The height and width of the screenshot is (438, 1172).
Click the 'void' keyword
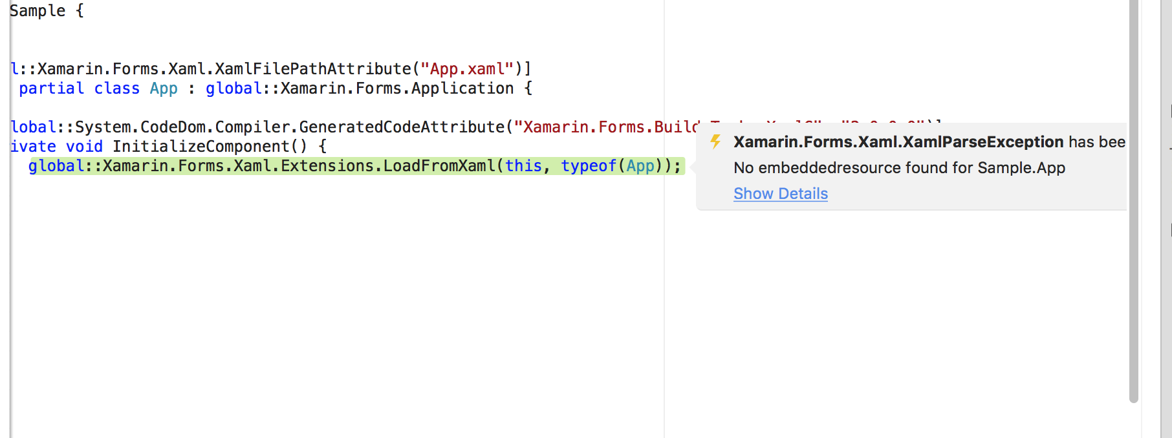coord(84,147)
